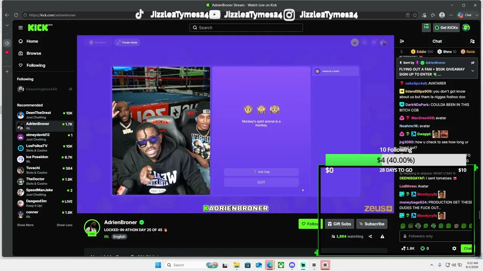Go back in the browser
The height and width of the screenshot is (271, 483).
coord(7,15)
